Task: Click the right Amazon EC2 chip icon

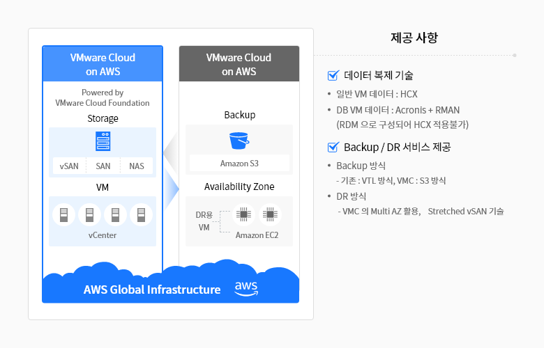Action: coord(270,214)
